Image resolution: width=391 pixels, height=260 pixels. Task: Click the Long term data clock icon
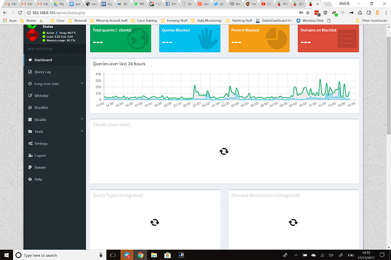30,84
